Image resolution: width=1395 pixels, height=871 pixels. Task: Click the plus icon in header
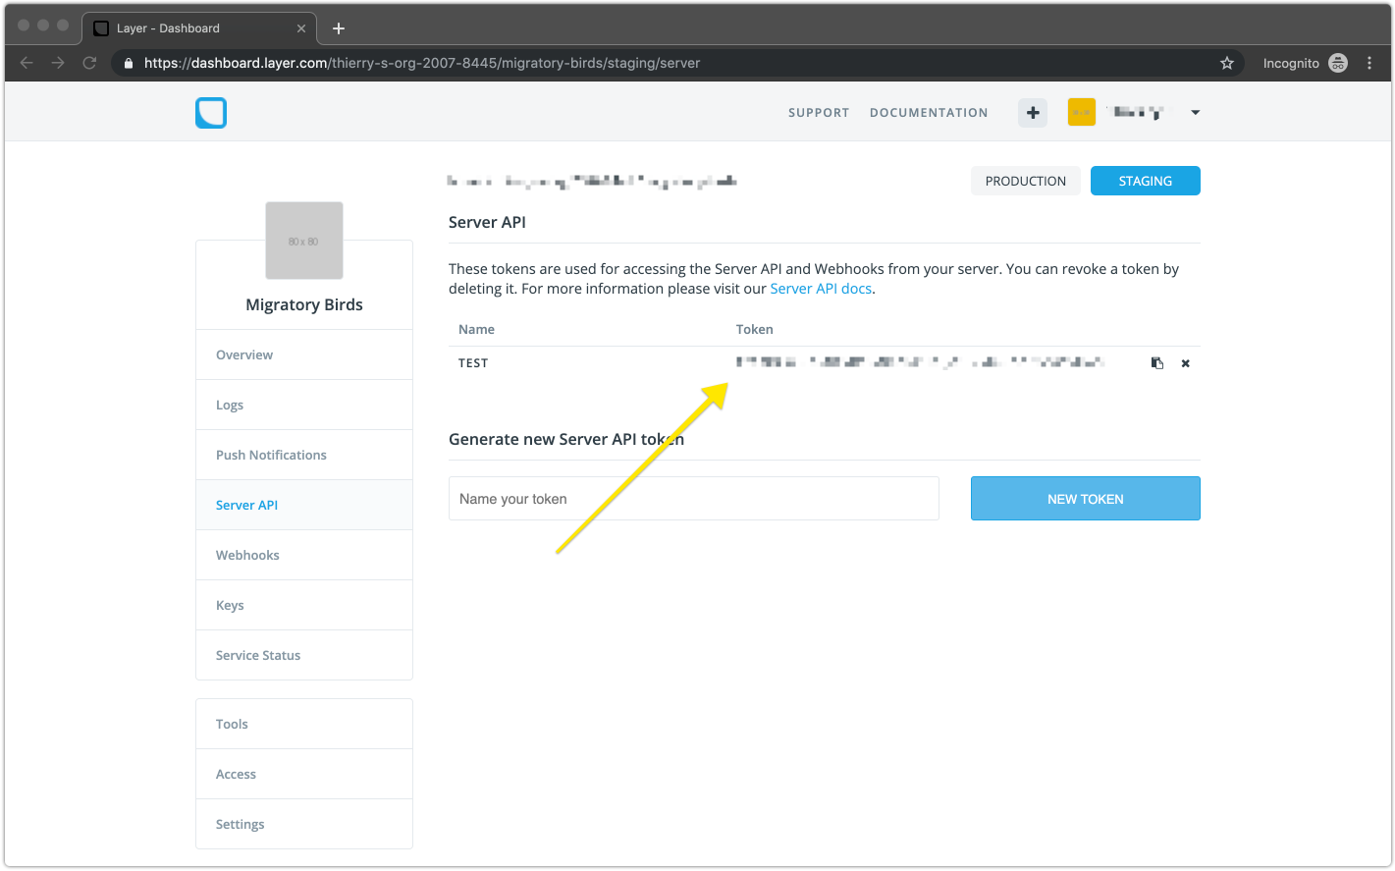point(1033,113)
